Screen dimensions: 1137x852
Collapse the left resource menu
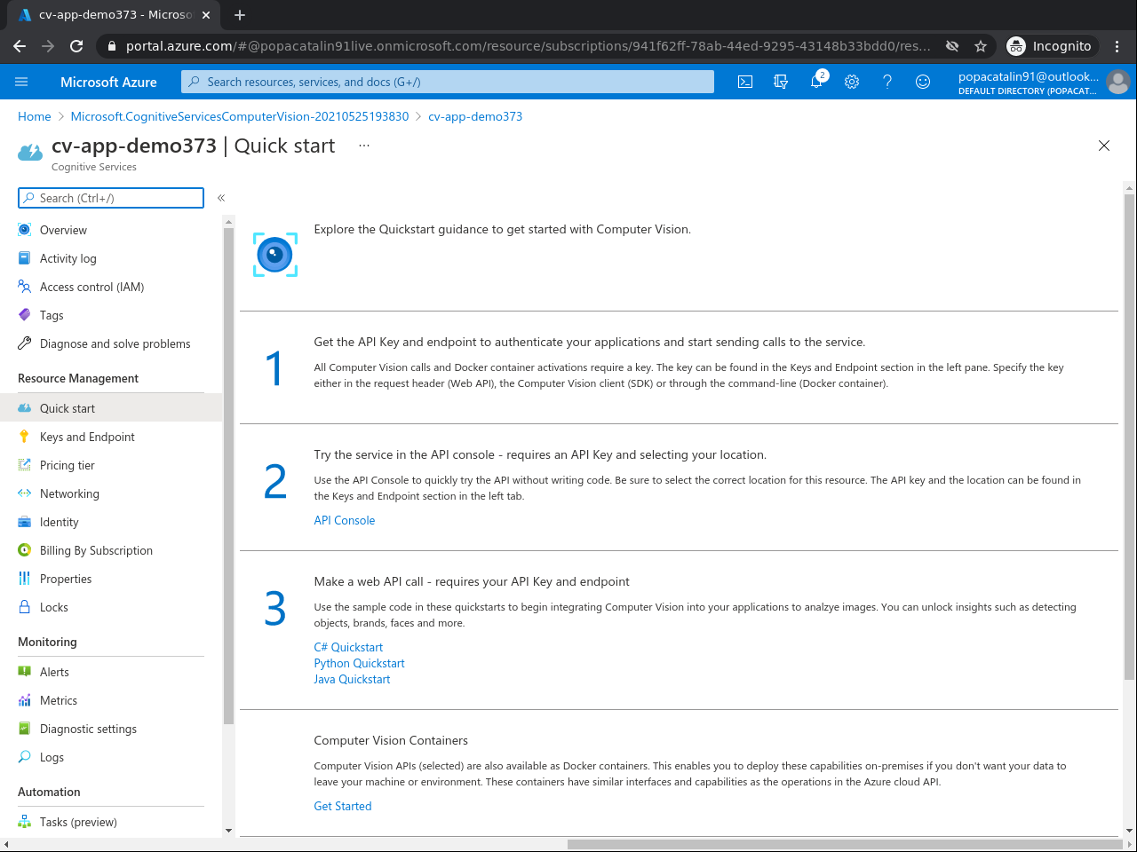tap(221, 198)
